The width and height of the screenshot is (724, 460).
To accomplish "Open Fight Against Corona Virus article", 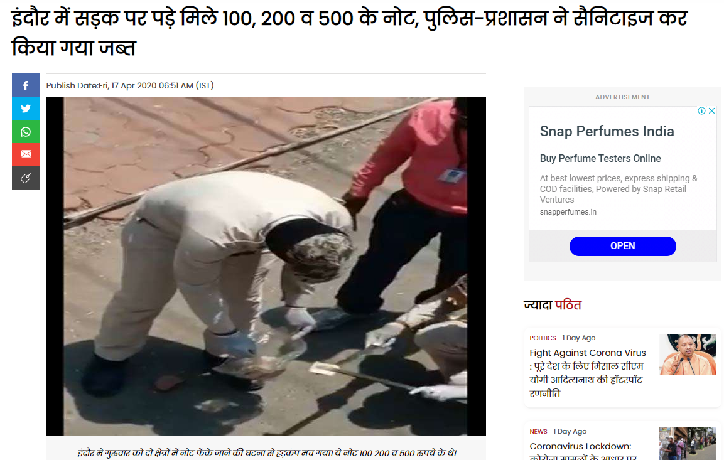I will click(x=587, y=373).
